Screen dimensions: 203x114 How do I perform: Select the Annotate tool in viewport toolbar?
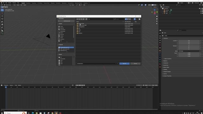[2, 28]
